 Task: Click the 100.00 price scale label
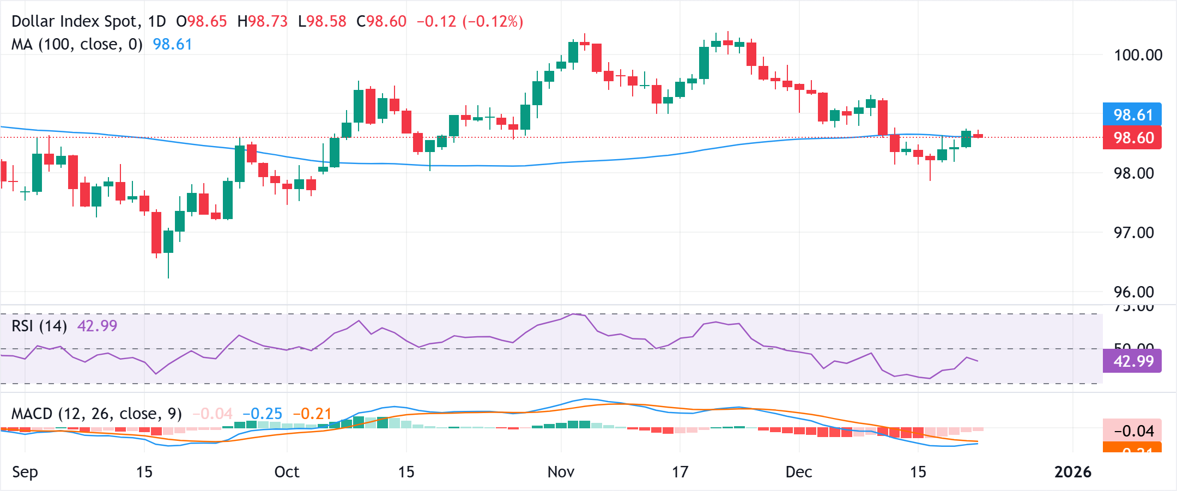pyautogui.click(x=1138, y=54)
